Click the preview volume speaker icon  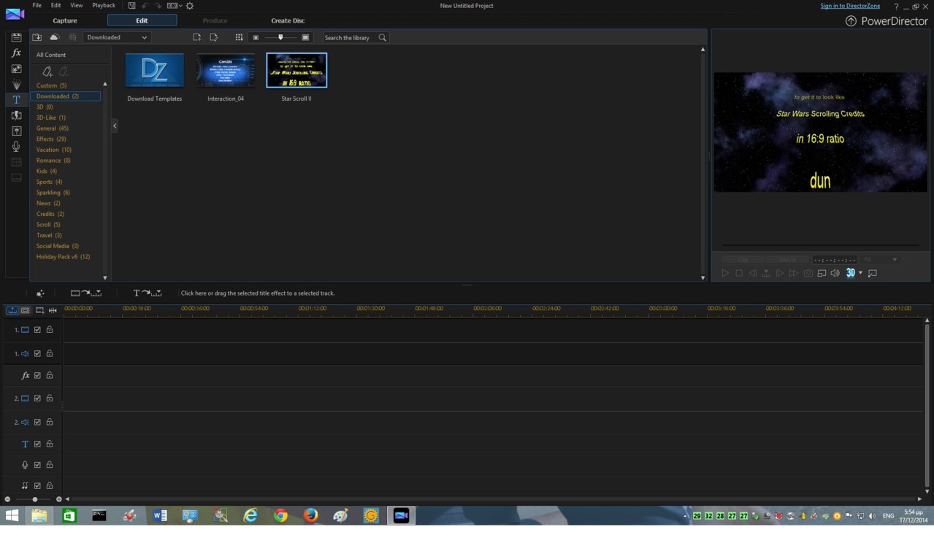835,273
